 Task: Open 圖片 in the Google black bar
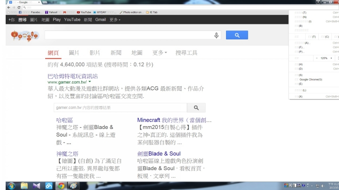point(33,20)
